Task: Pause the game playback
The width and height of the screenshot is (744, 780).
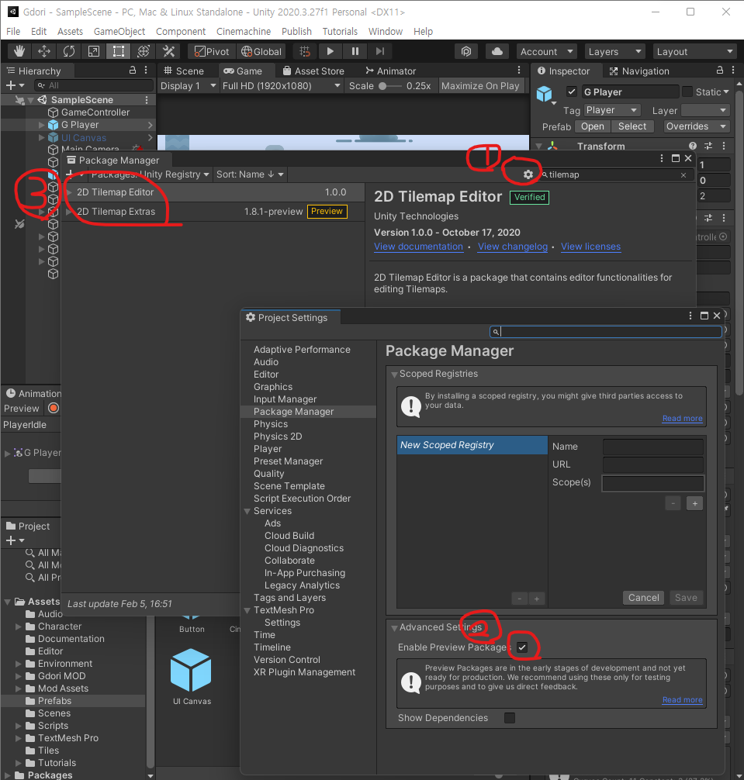Action: click(355, 51)
